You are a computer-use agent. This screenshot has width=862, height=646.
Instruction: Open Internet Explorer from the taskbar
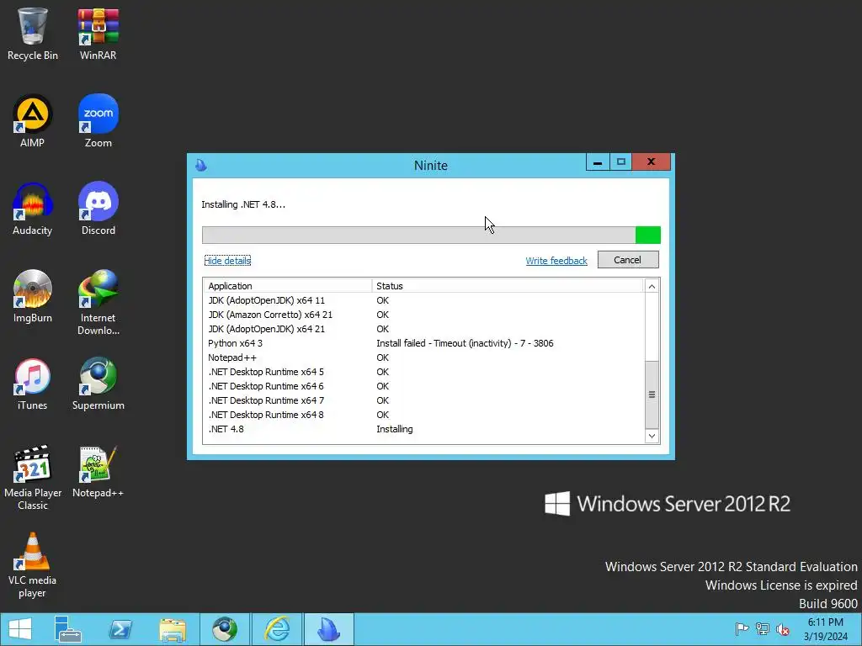point(277,629)
